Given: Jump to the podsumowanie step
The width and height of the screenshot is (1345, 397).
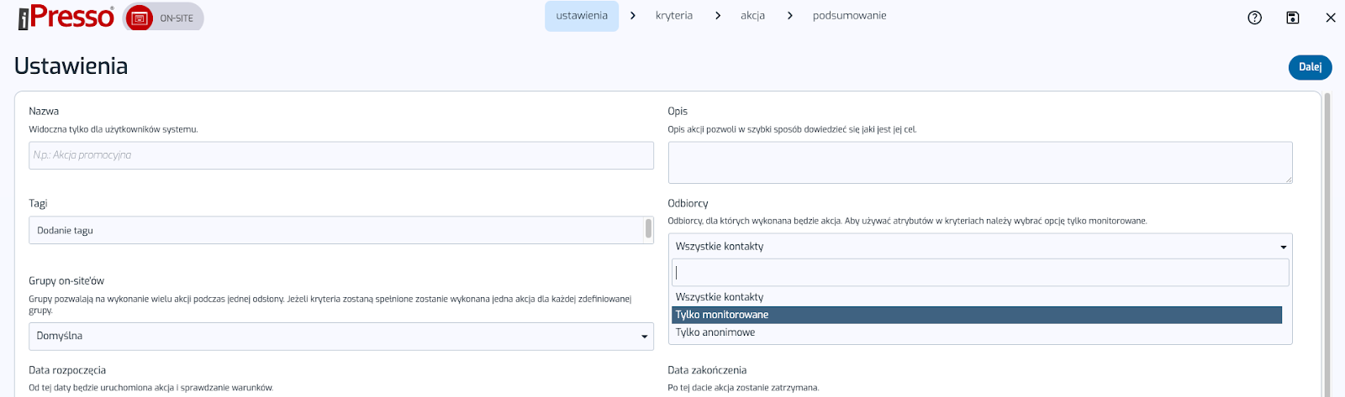Looking at the screenshot, I should (849, 16).
